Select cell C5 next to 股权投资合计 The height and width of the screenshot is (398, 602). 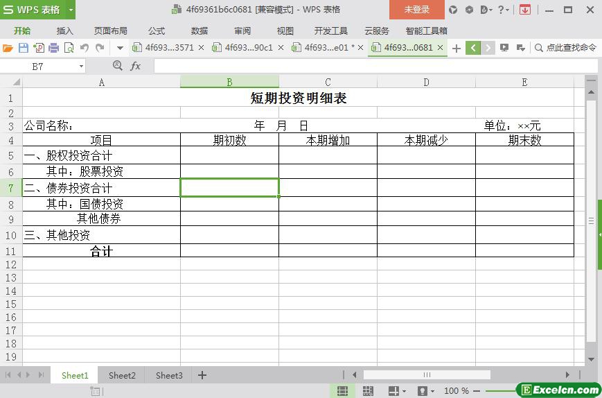point(328,155)
